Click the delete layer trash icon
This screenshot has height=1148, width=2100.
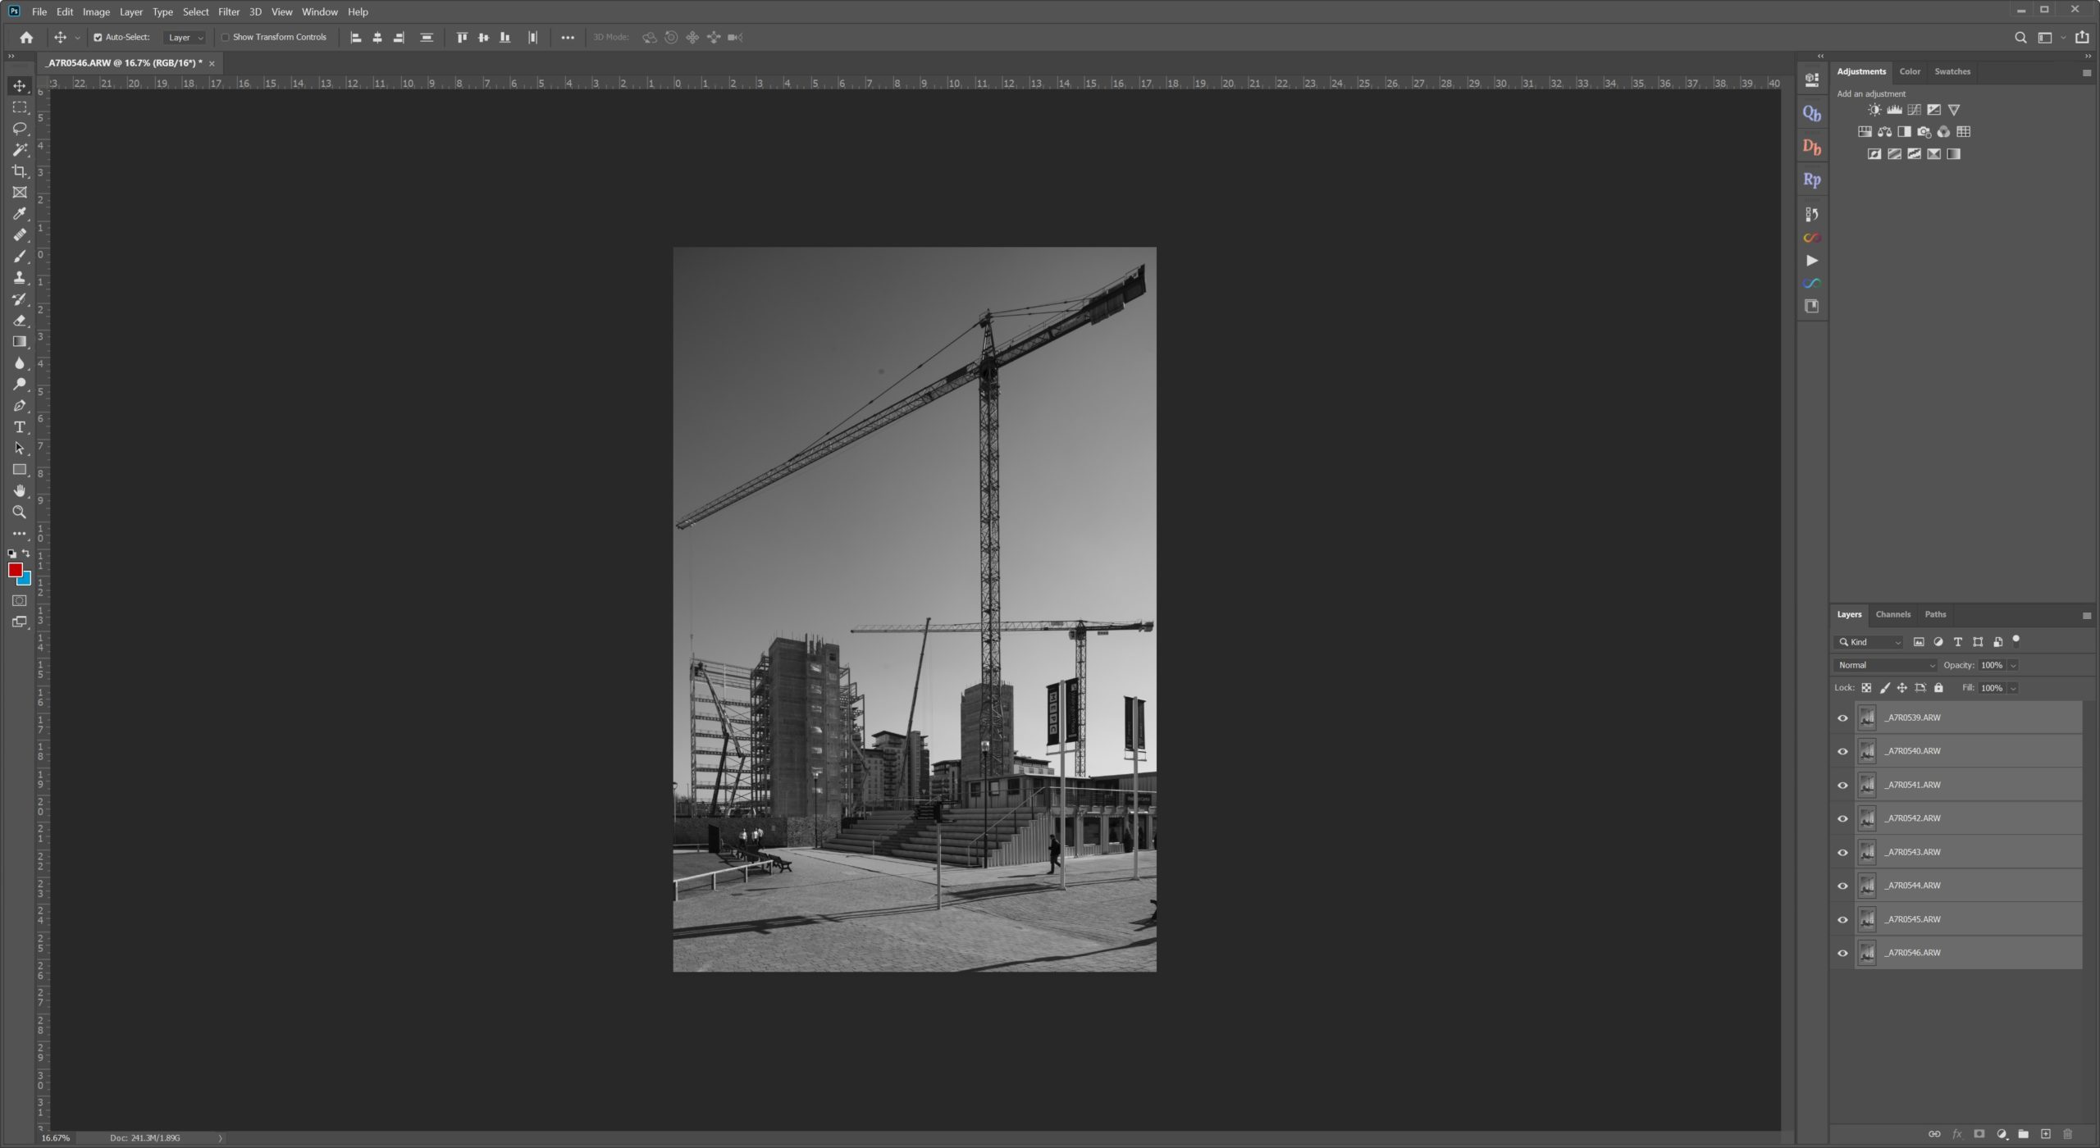[x=2067, y=1134]
